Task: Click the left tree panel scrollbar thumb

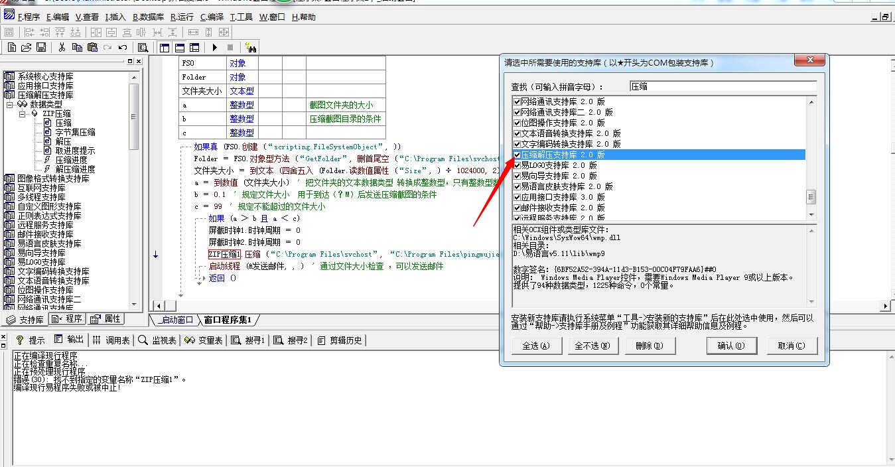Action: [135, 117]
